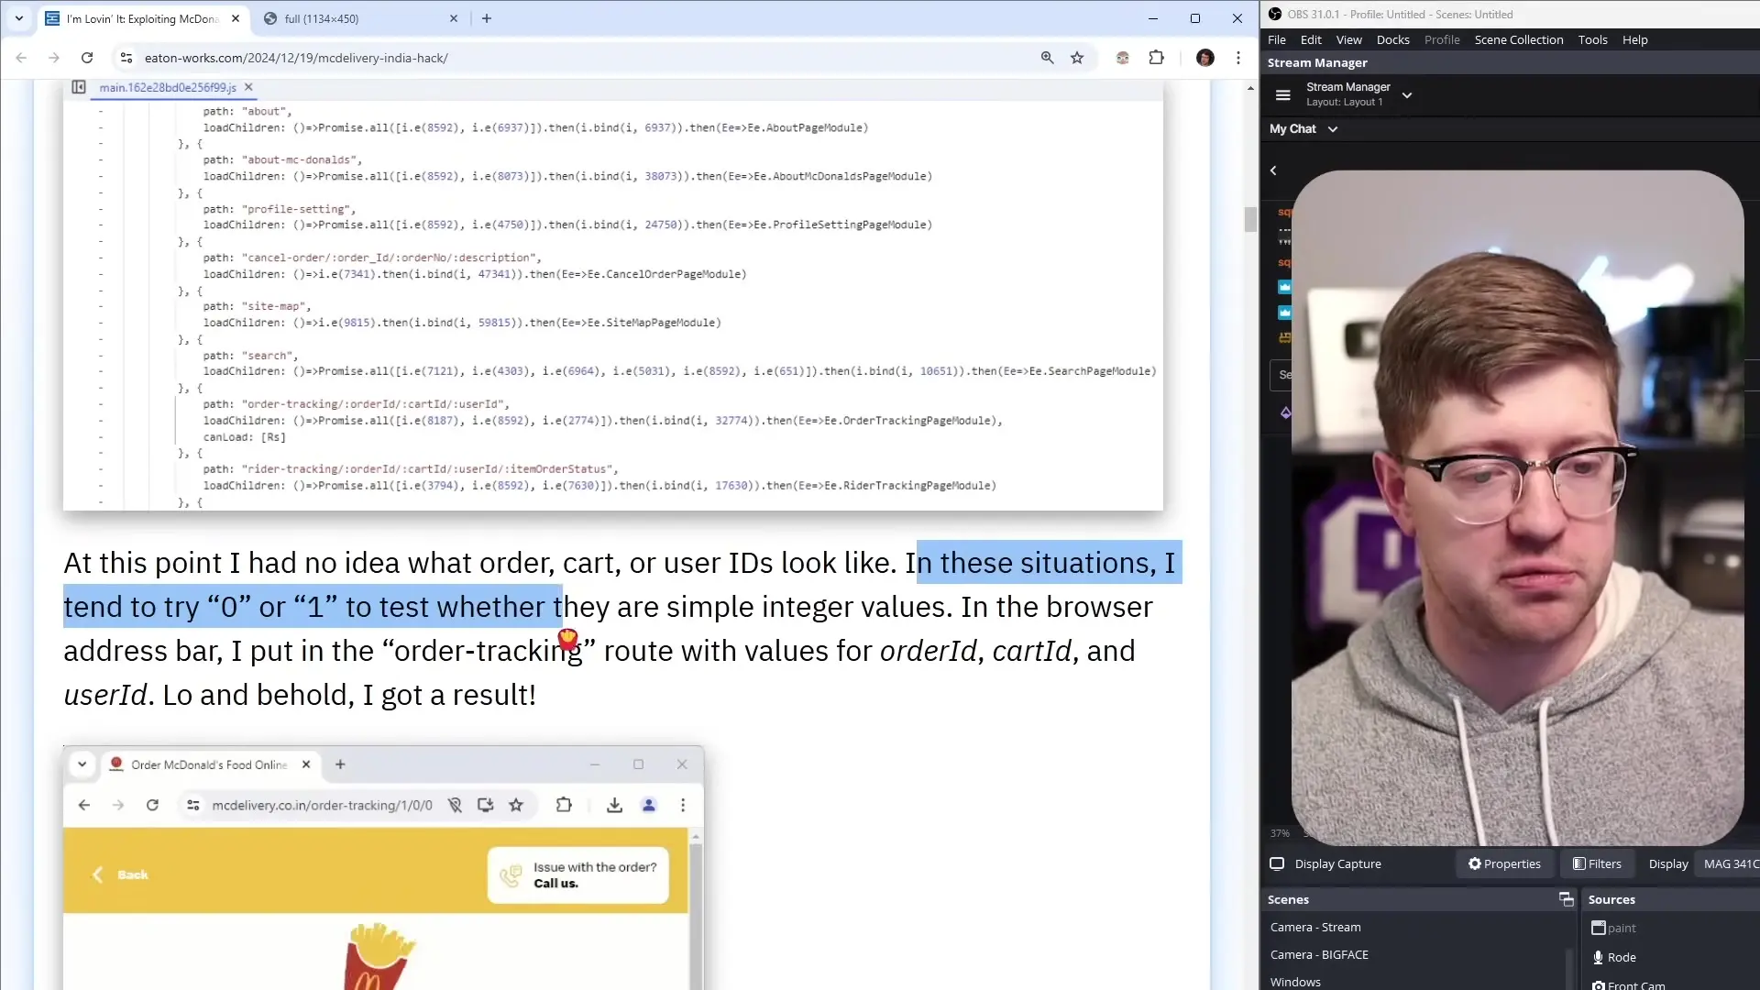Float the Scenes dock

tap(1566, 899)
